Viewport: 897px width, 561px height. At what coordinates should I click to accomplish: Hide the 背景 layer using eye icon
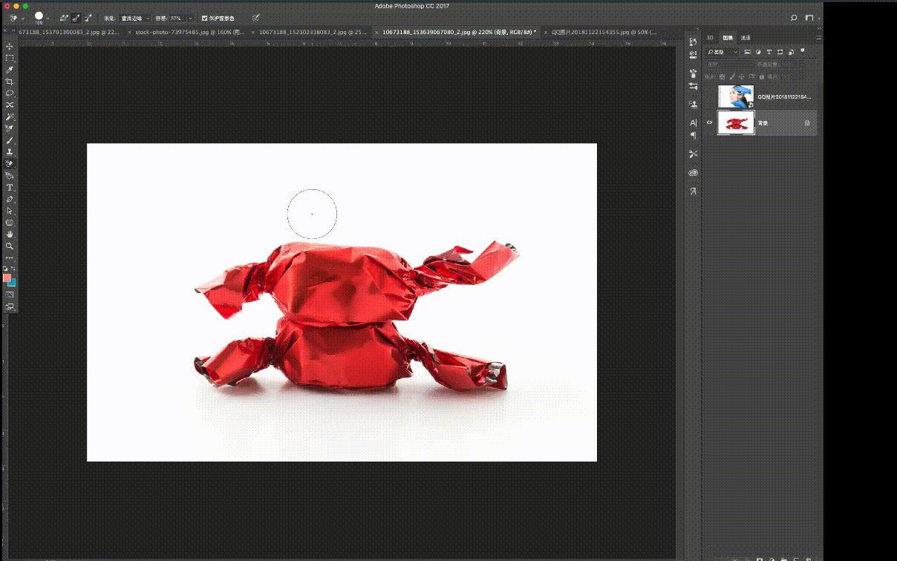[x=709, y=122]
